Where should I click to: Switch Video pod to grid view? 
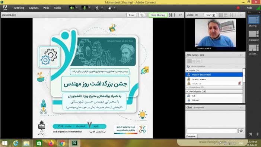[221, 15]
